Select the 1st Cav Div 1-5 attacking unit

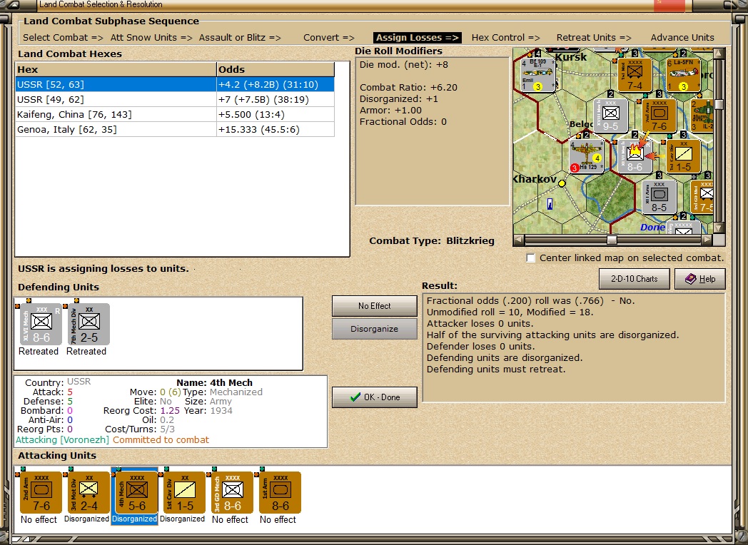[185, 493]
